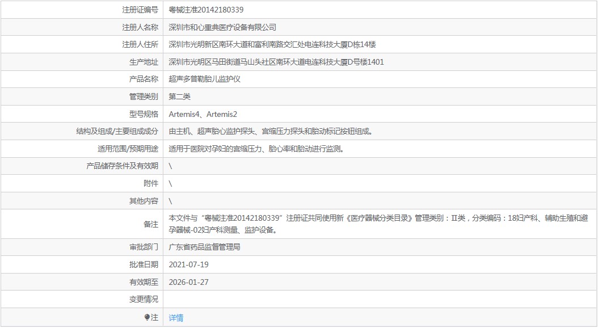This screenshot has height=328, width=599.
Task: Select product name 超声多普勒胎儿监护仪
Action: (x=204, y=79)
